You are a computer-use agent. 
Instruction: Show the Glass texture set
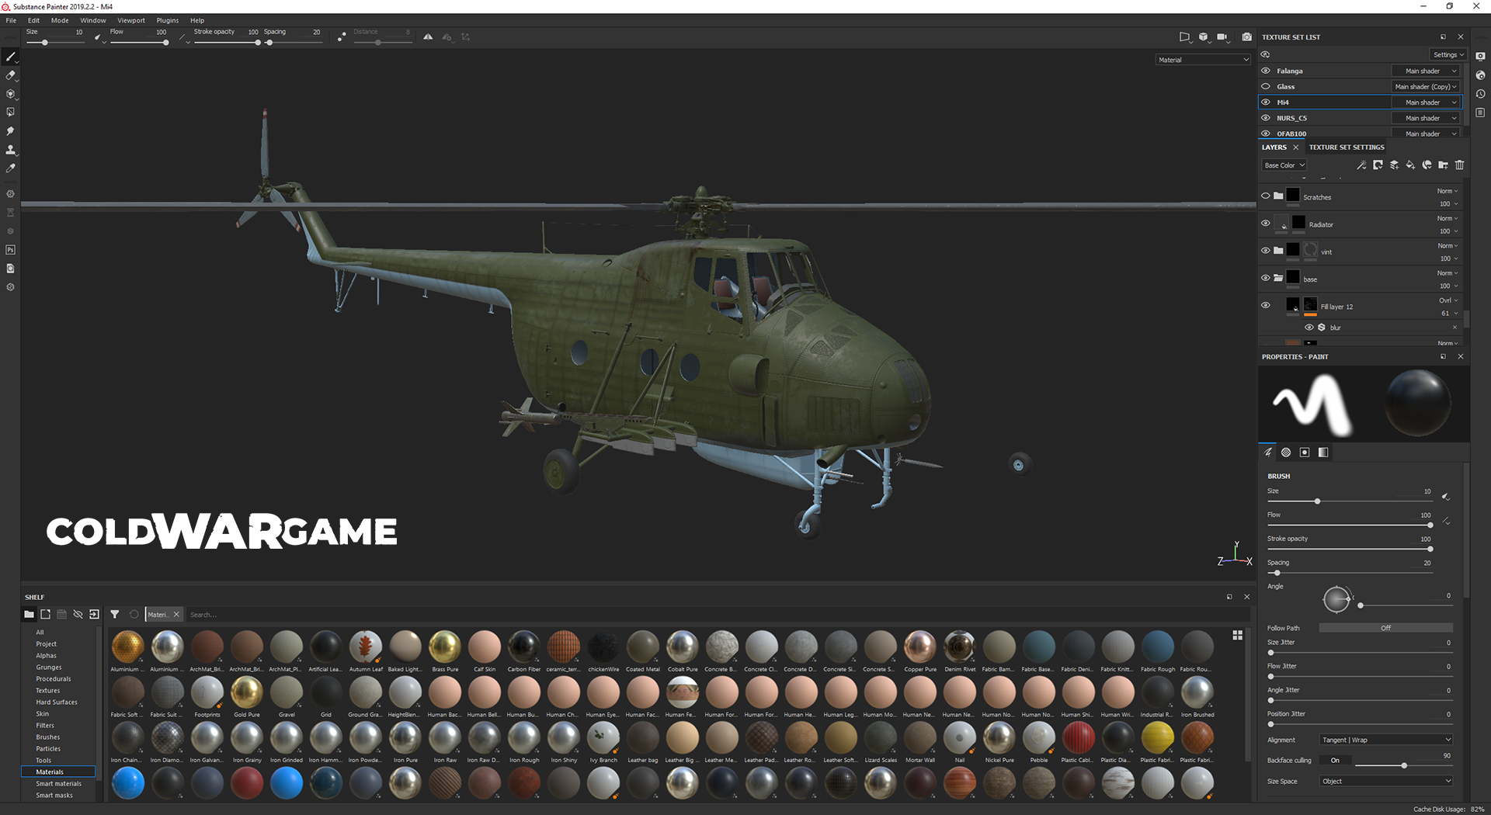click(x=1266, y=86)
